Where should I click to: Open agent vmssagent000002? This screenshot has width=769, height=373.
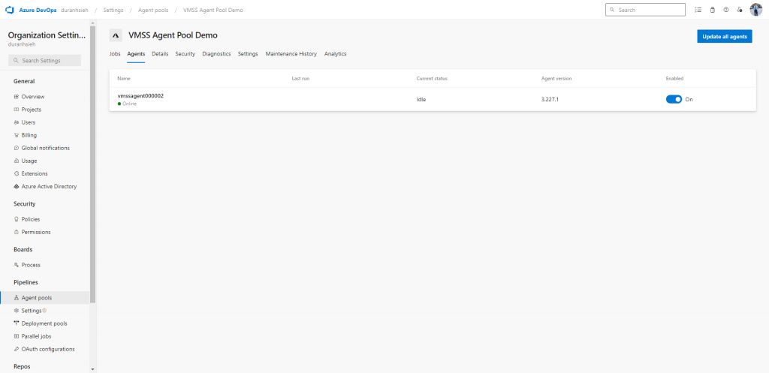pyautogui.click(x=140, y=96)
